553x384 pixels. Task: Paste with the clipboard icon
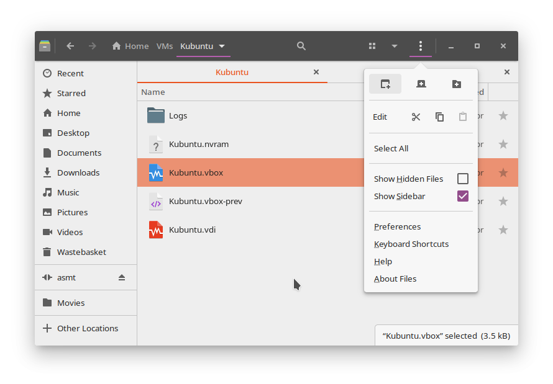463,117
